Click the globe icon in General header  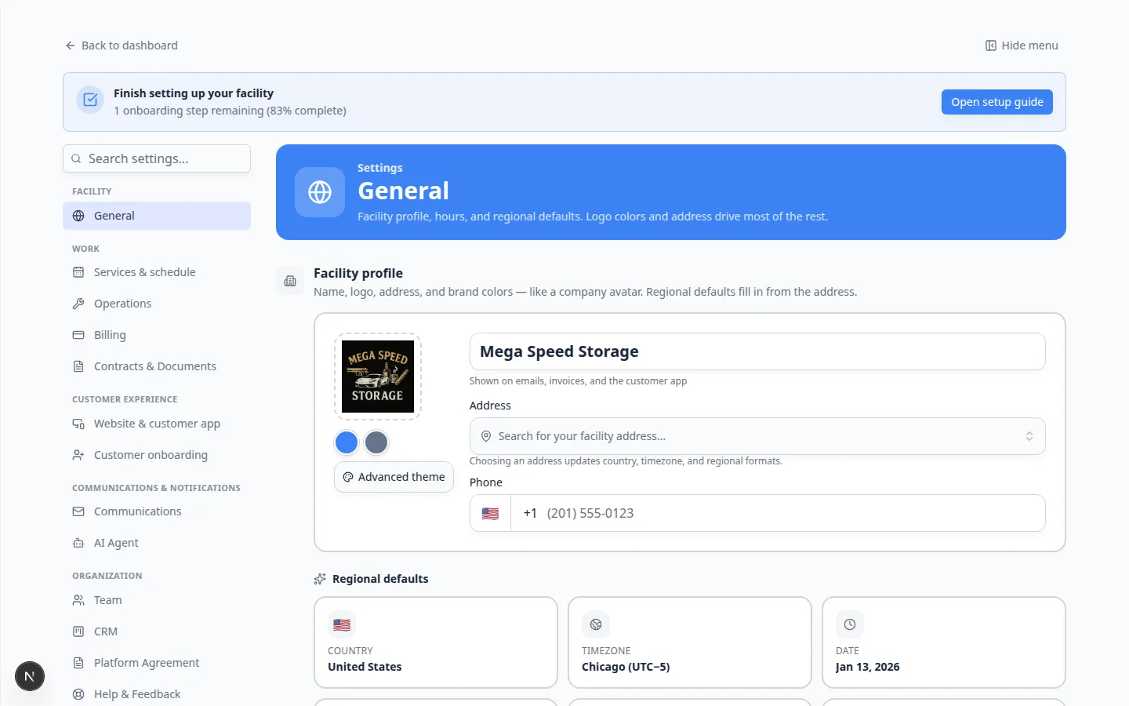point(320,192)
